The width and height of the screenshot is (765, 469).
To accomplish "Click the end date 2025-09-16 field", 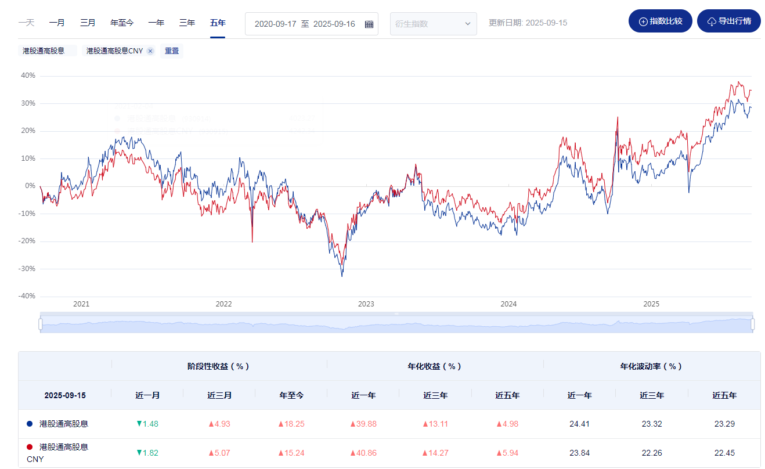I will pyautogui.click(x=334, y=24).
